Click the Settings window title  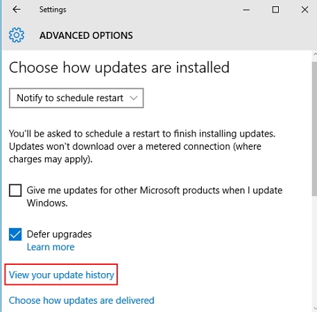tap(53, 10)
